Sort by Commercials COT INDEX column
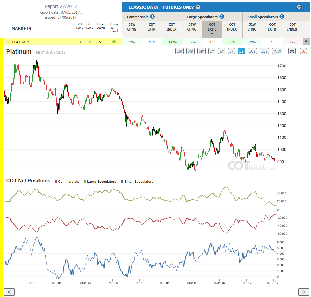 point(171,27)
